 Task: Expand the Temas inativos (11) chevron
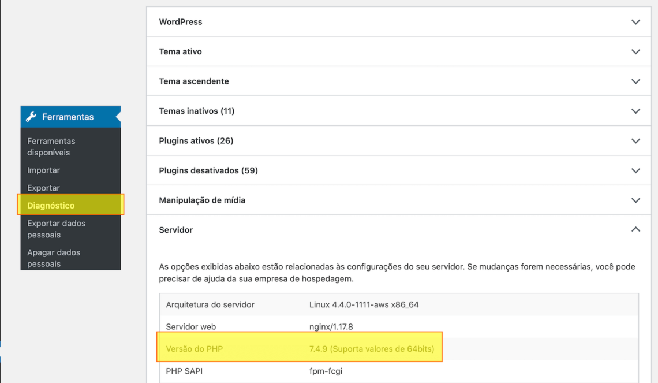[x=635, y=111]
